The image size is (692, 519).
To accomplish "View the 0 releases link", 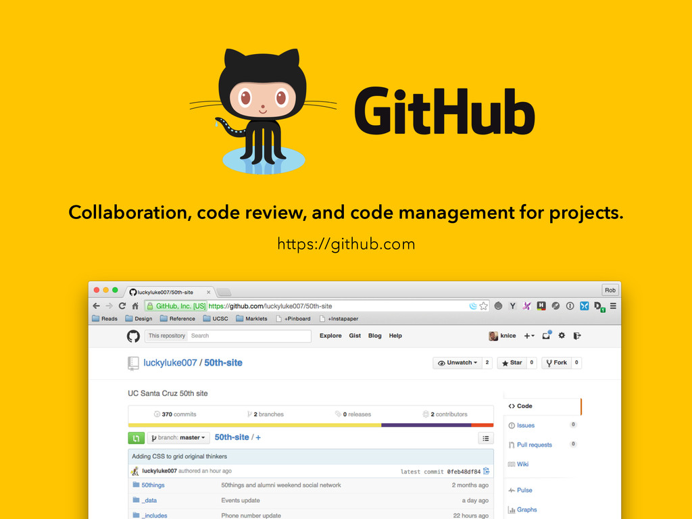I will [353, 414].
